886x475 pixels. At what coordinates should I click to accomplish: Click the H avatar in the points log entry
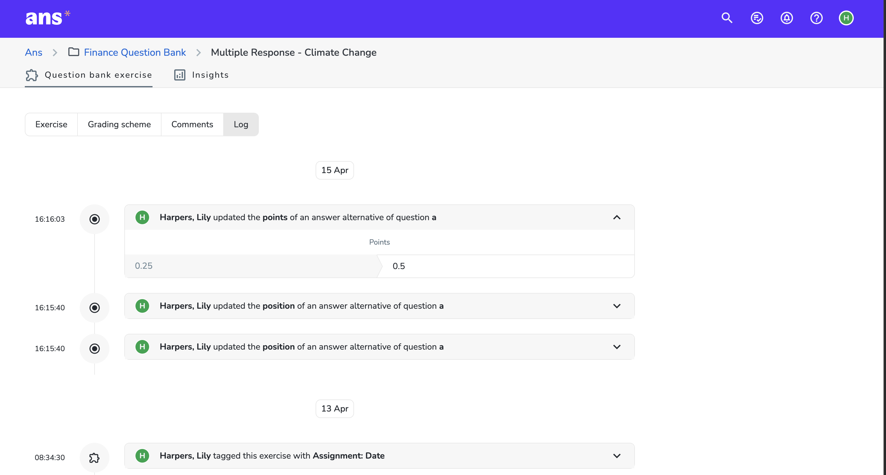142,217
